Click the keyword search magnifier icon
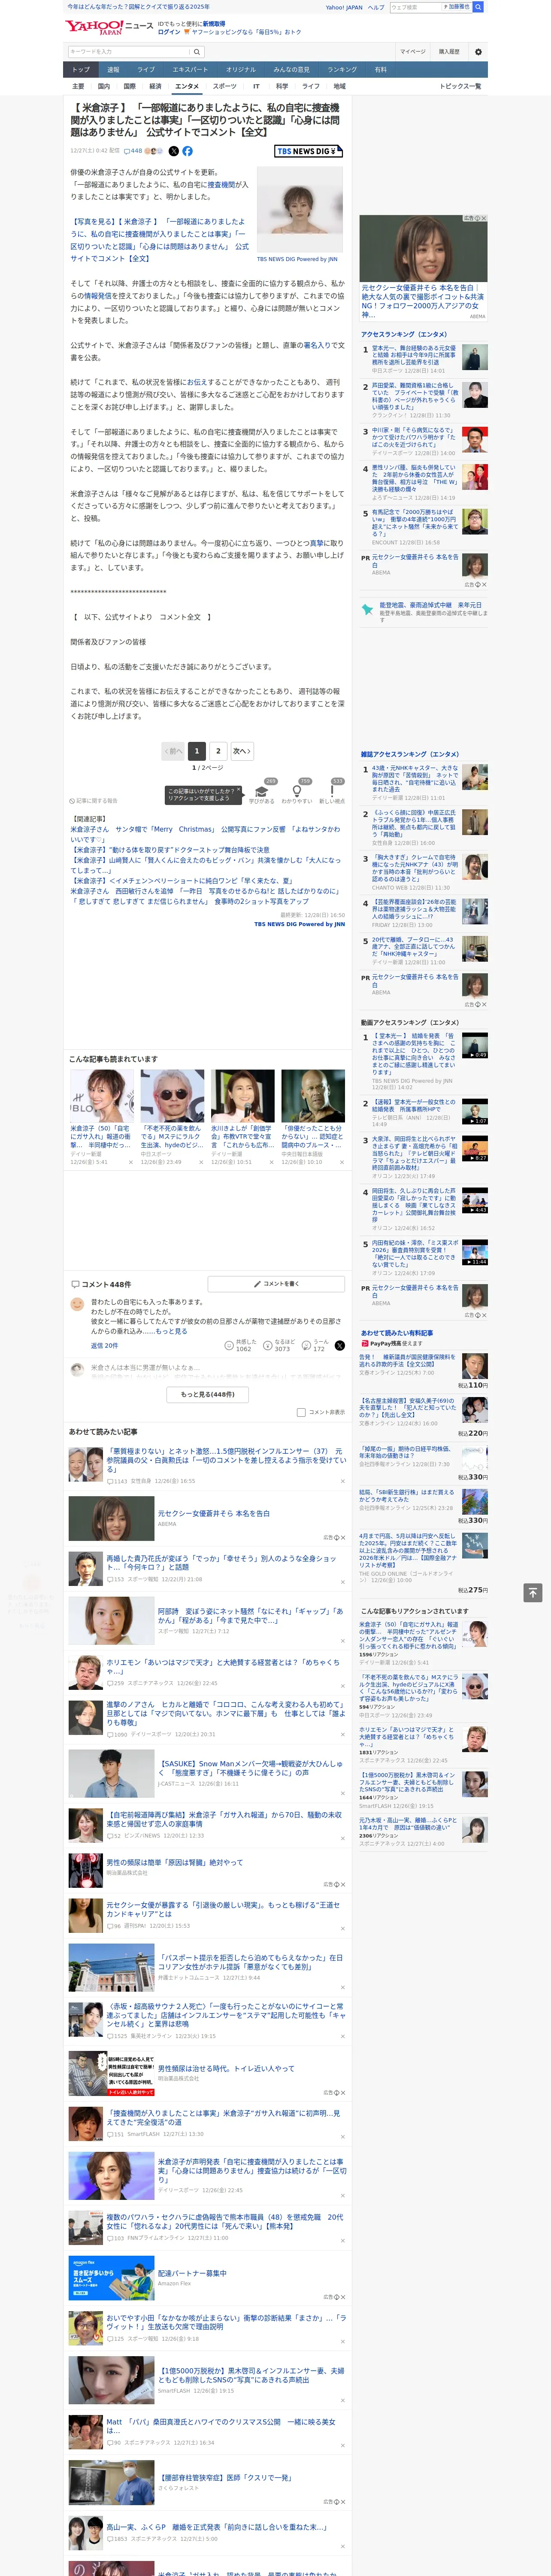The width and height of the screenshot is (551, 2576). pos(196,51)
